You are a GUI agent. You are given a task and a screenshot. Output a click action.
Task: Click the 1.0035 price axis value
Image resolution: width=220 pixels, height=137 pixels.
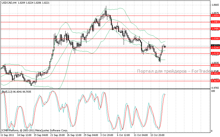[x=215, y=63]
